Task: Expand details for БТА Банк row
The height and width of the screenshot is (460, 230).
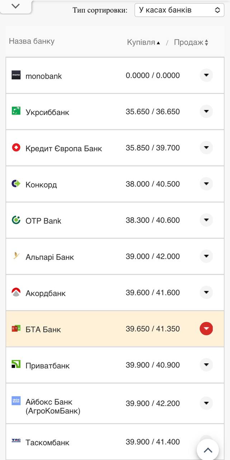Action: [x=206, y=328]
